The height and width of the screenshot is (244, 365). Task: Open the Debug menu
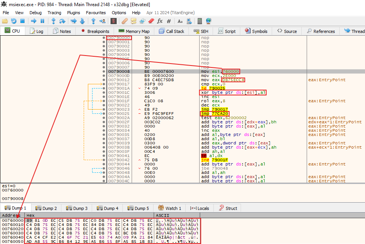click(36, 13)
